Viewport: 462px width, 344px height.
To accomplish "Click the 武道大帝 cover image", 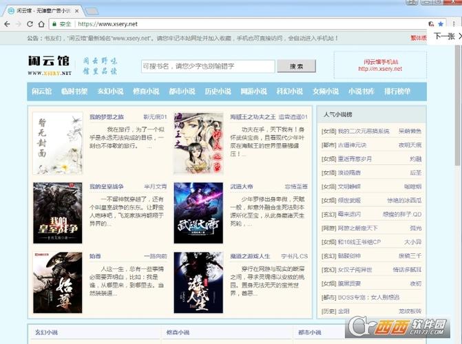I will [198, 213].
